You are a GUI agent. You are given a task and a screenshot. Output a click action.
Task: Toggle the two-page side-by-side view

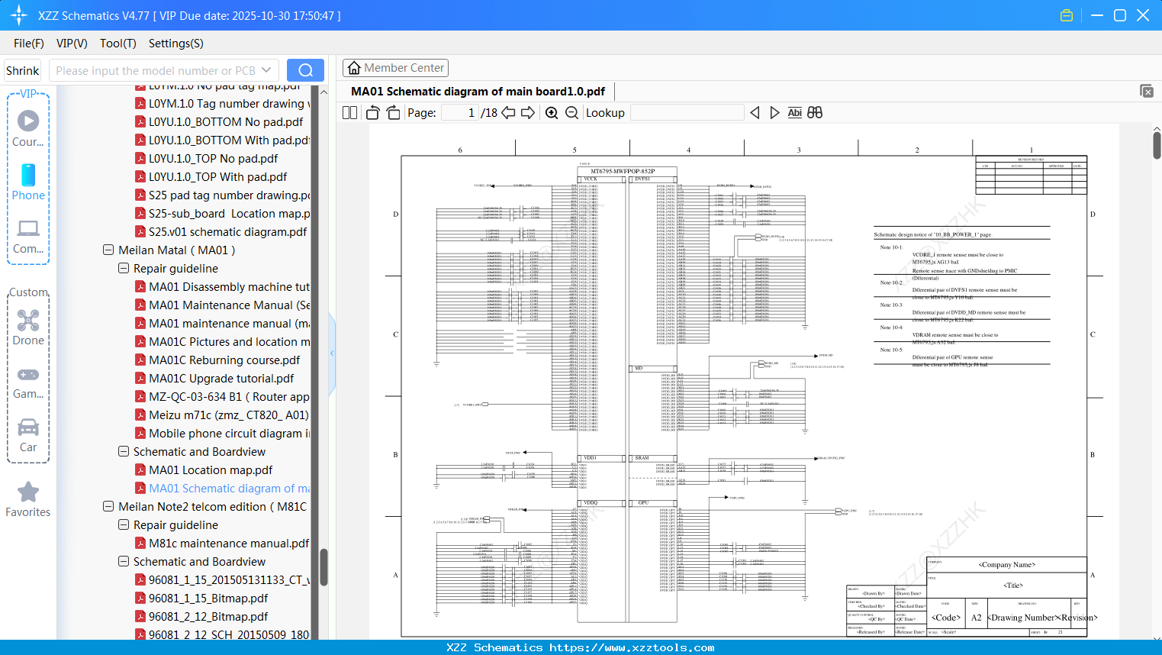pos(350,112)
